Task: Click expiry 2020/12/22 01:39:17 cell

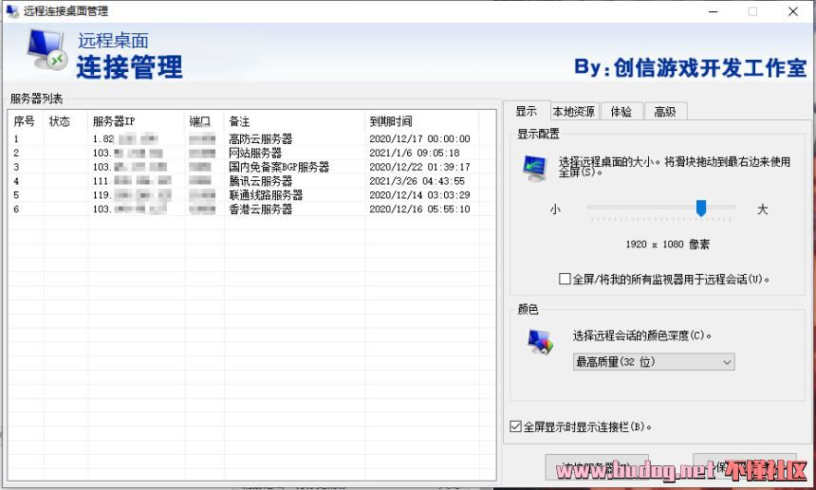Action: [x=419, y=167]
